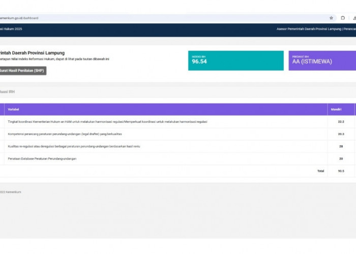
Task: Click the Surat Hasil Penilaian (SHP) button
Action: (22, 71)
